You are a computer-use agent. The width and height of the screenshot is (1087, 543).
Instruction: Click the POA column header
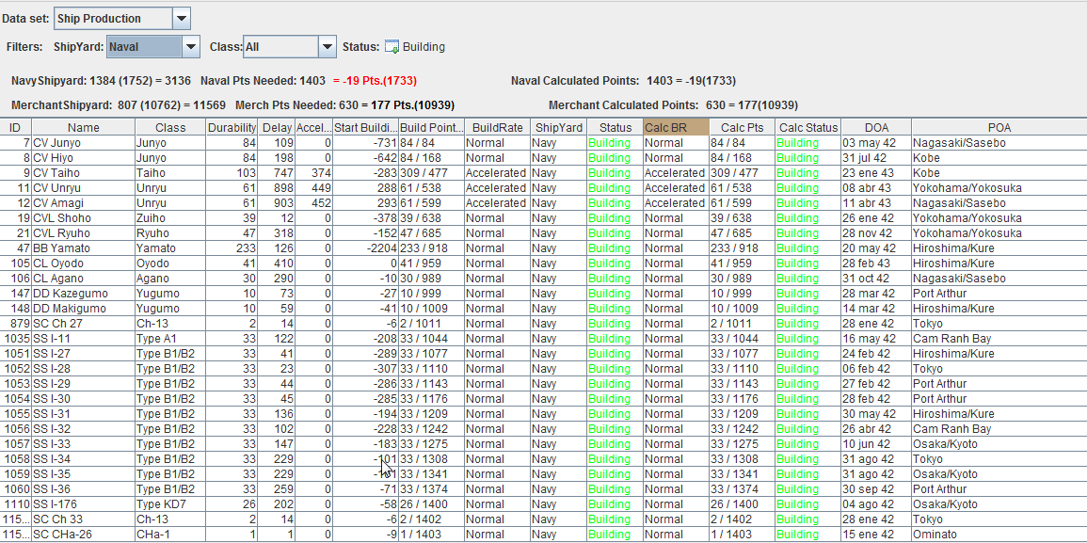(x=999, y=127)
